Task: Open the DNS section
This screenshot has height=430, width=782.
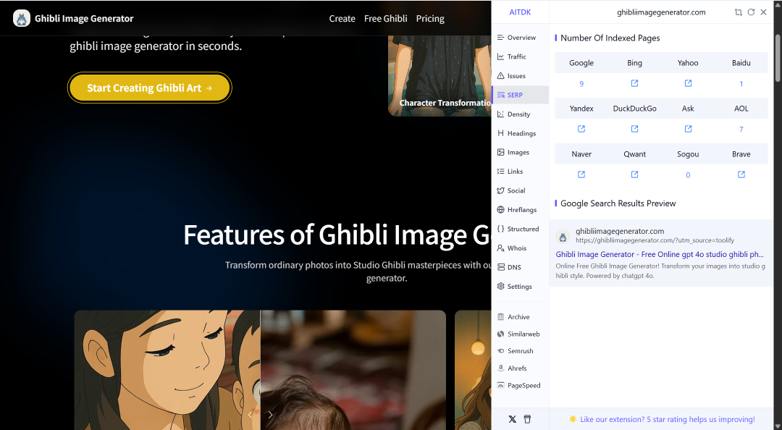Action: click(x=520, y=267)
